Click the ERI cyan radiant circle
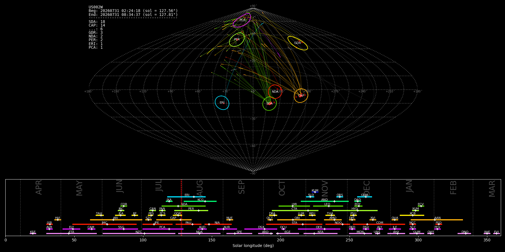 click(222, 103)
